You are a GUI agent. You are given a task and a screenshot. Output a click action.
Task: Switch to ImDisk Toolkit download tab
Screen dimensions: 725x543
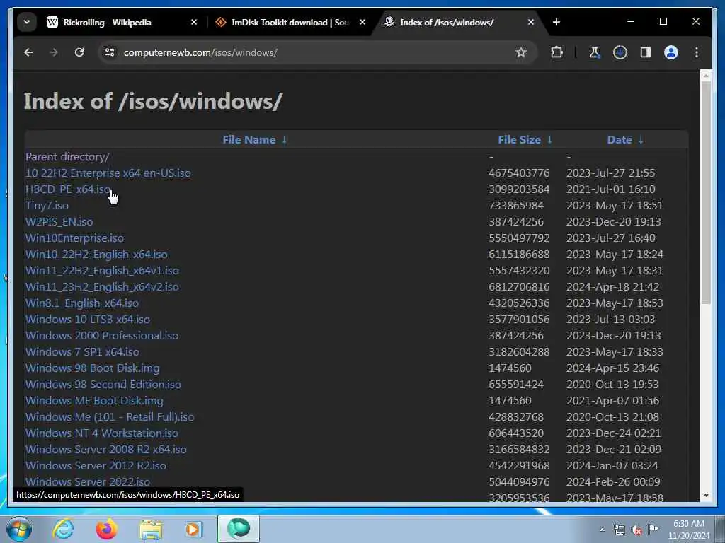[x=291, y=22]
